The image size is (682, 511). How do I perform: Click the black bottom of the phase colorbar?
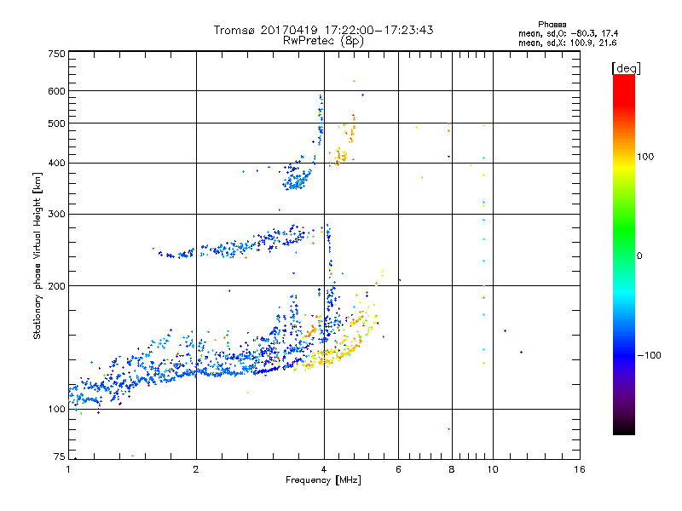coord(624,428)
